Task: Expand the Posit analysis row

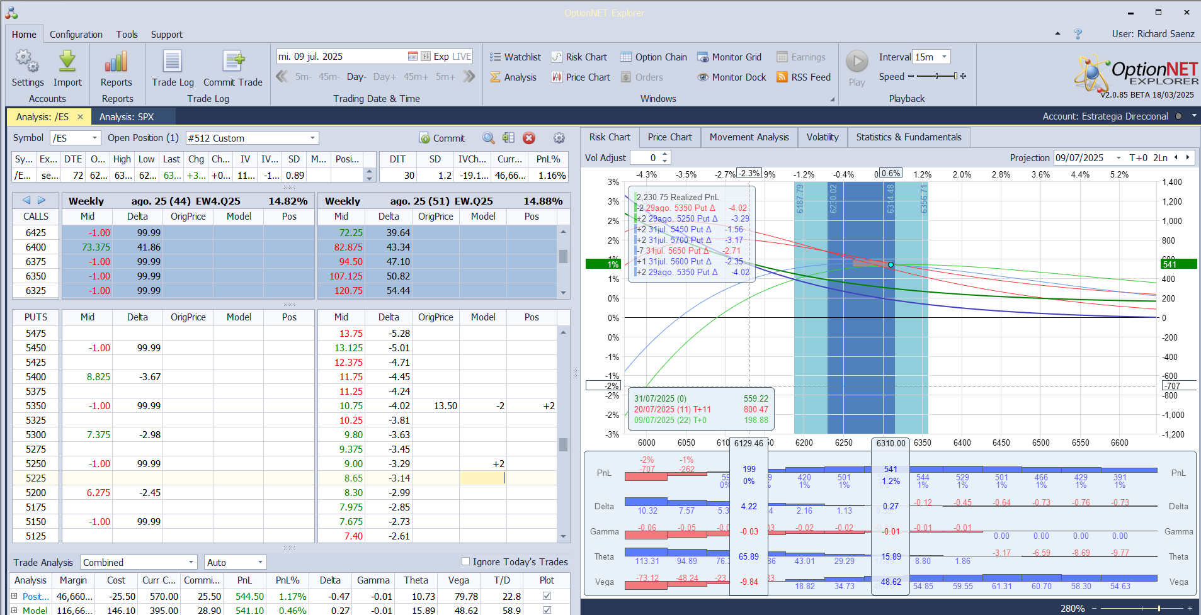Action: coord(14,595)
